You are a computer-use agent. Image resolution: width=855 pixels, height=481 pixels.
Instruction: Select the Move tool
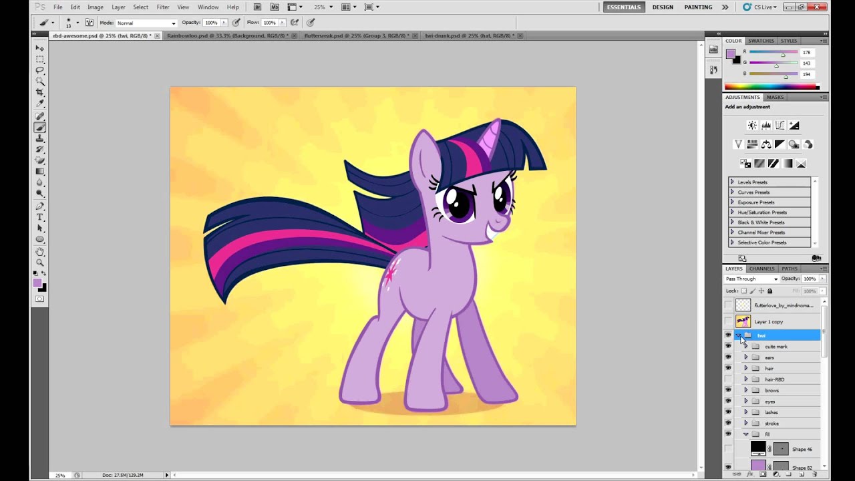tap(40, 48)
